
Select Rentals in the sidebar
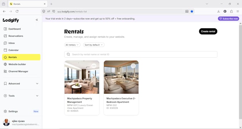point(21,57)
